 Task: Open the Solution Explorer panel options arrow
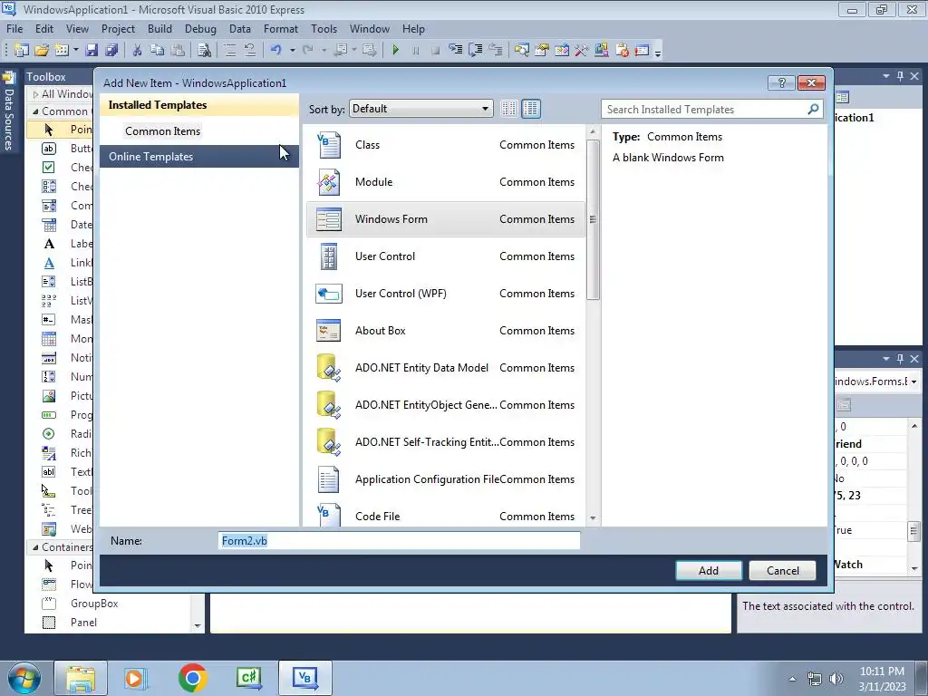tap(886, 76)
